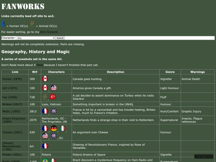Image resolution: width=216 pixels, height=162 pixels.
Task: Follow the 'Here' link about the AU
Action: [40, 65]
